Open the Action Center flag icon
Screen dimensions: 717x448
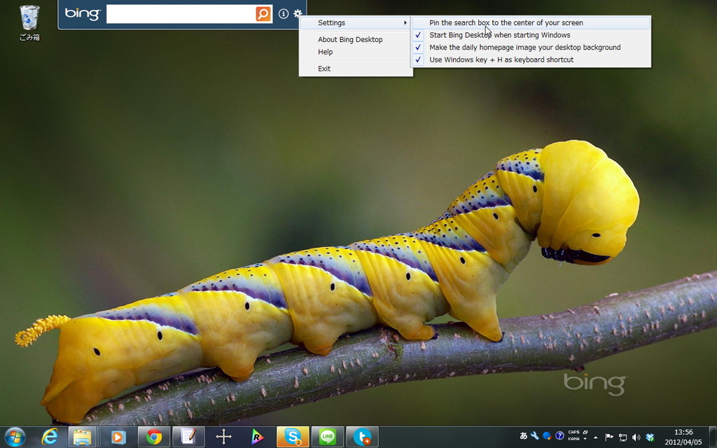click(609, 437)
